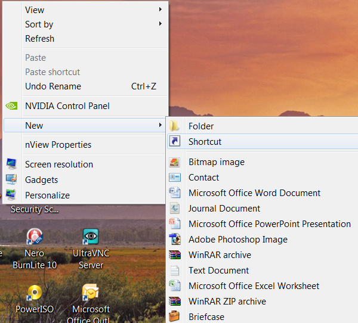Click the PowerPoint Presentation icon
This screenshot has width=358, height=323.
[175, 223]
